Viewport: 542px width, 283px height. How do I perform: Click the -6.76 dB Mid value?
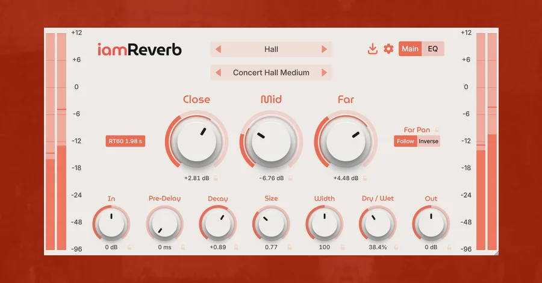[272, 178]
